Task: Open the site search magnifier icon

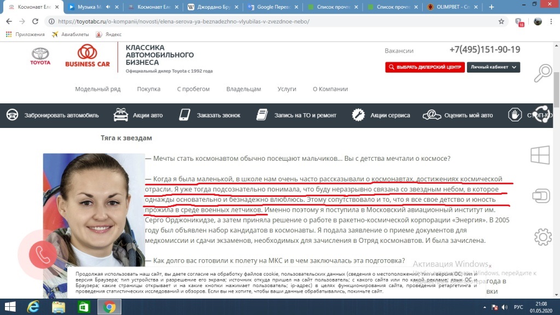Action: pos(542,73)
